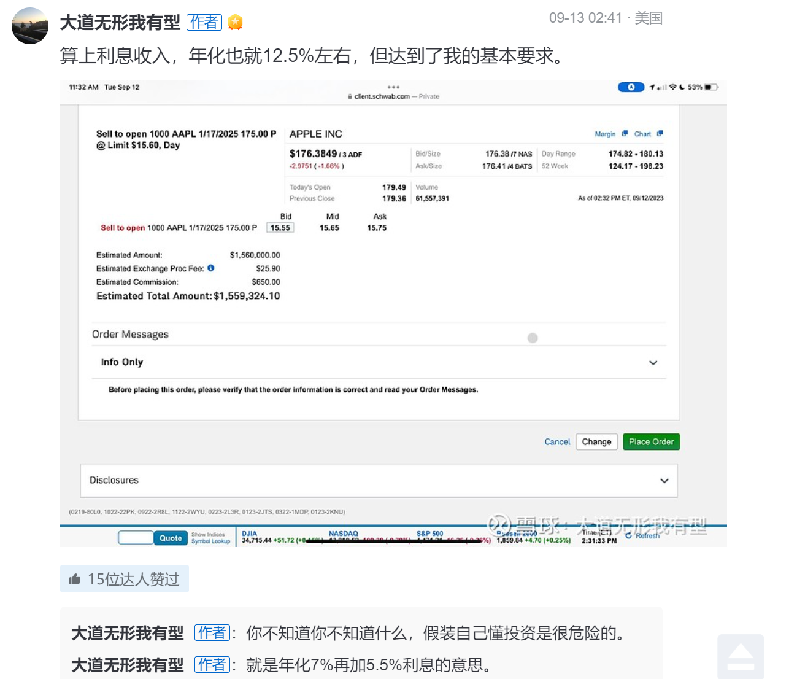Click the Order Messages heading
This screenshot has width=797, height=679.
point(130,334)
